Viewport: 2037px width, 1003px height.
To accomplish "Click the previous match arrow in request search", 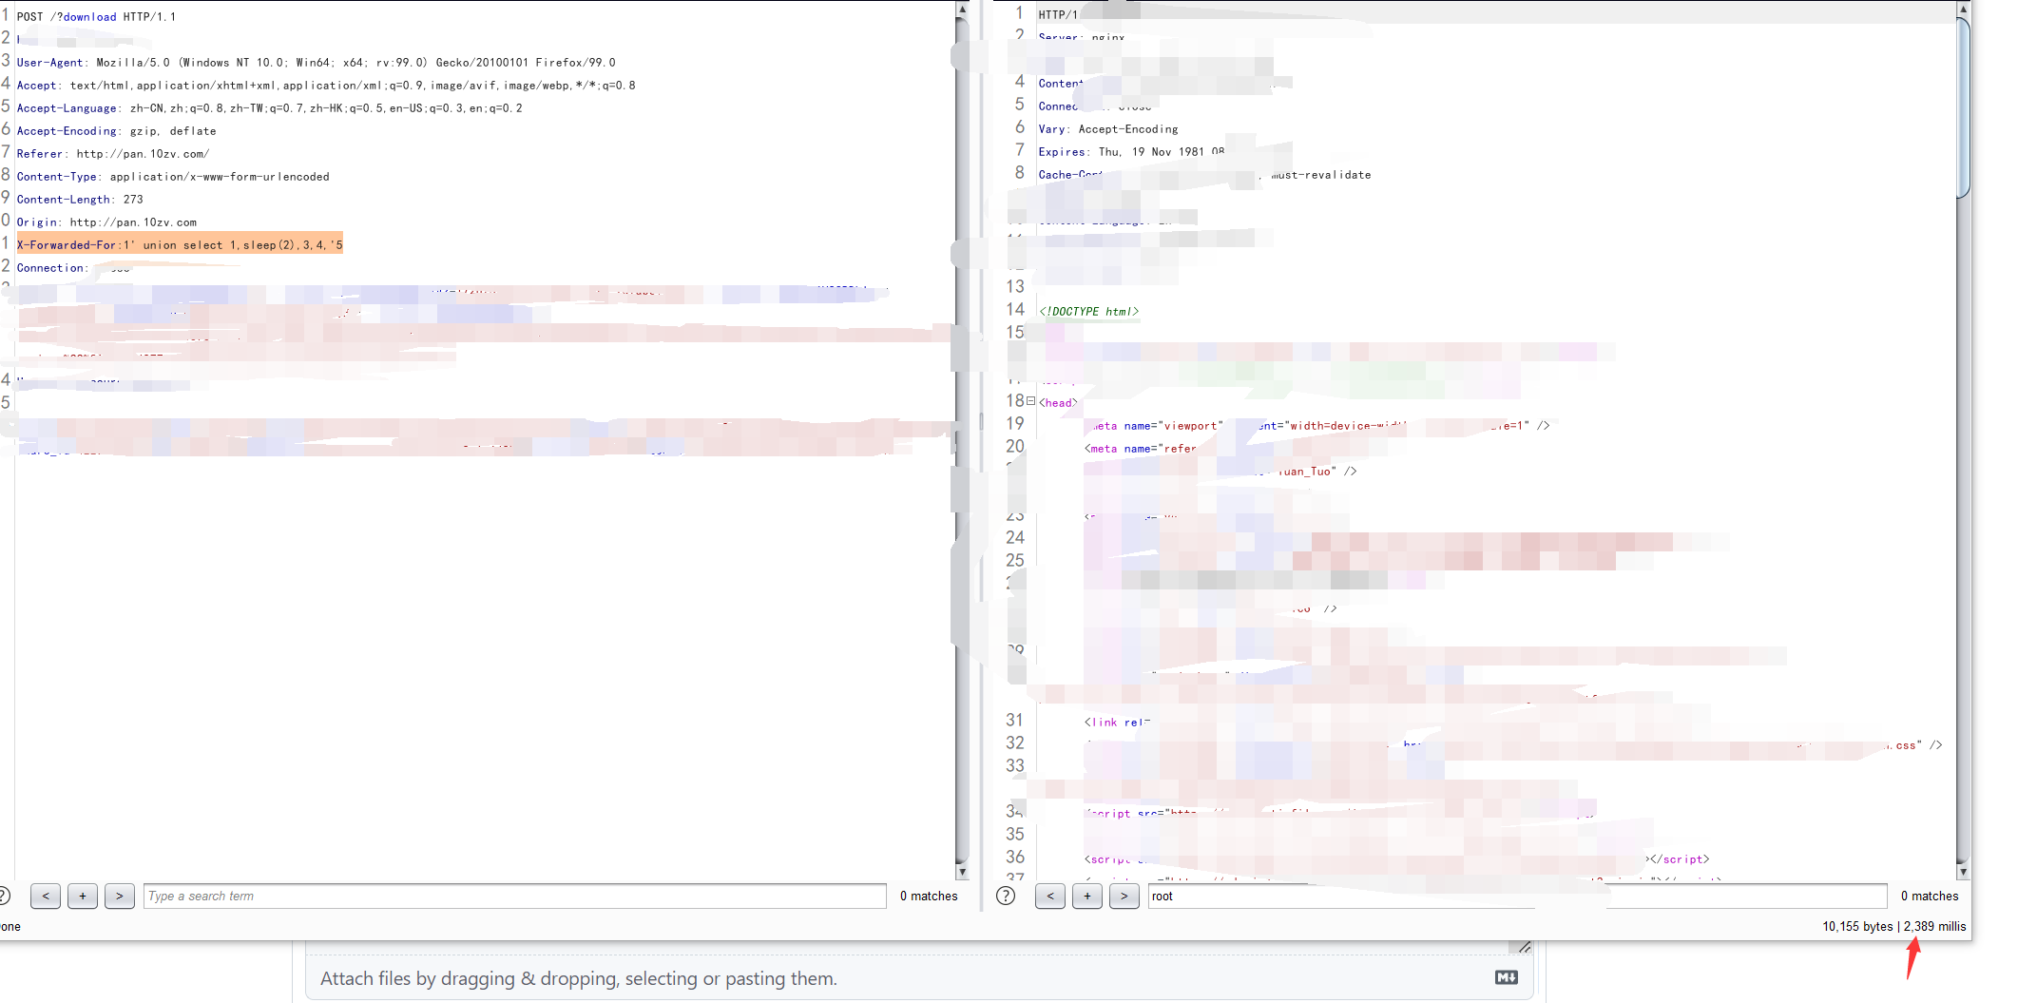I will (45, 896).
